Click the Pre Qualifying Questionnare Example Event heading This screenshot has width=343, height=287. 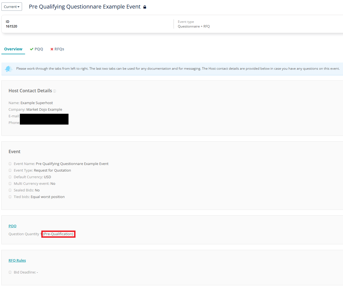[x=85, y=7]
